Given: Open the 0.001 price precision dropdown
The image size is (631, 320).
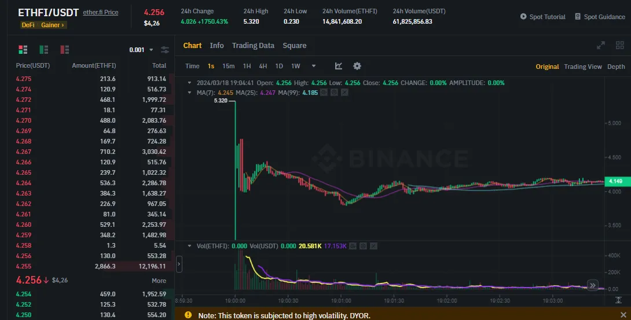Looking at the screenshot, I should pyautogui.click(x=141, y=50).
